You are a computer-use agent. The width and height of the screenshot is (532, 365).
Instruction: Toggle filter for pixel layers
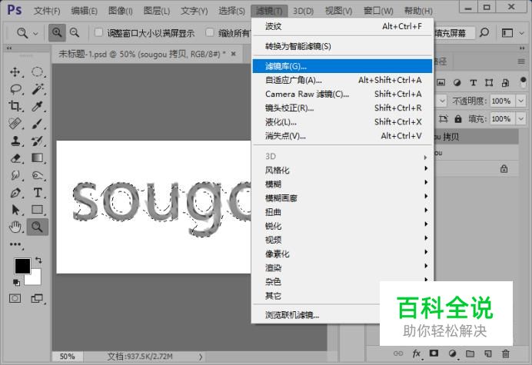tap(441, 82)
